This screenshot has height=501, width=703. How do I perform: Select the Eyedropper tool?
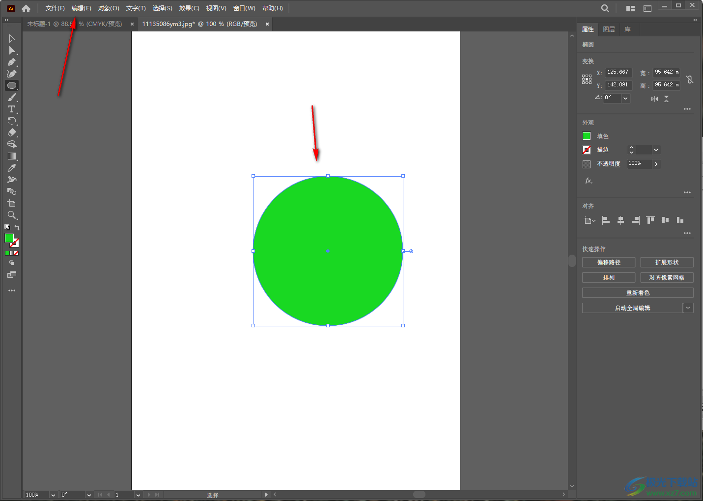click(12, 168)
